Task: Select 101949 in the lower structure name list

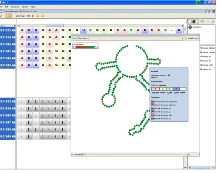Action: tap(8, 136)
